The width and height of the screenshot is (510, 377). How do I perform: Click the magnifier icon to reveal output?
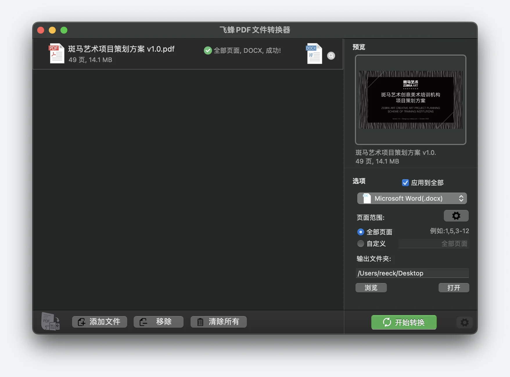point(331,56)
